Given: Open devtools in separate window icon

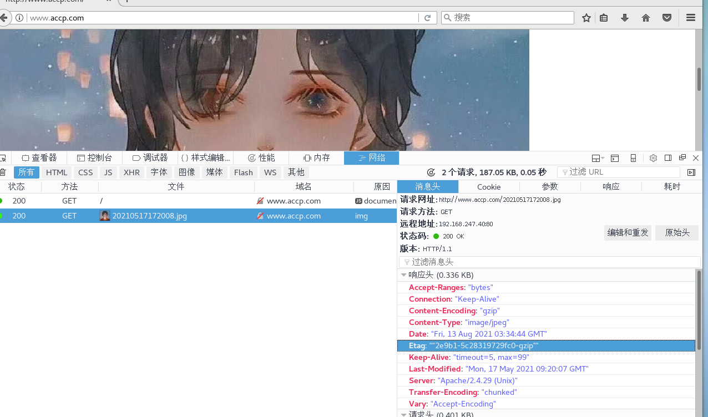Looking at the screenshot, I should click(682, 158).
